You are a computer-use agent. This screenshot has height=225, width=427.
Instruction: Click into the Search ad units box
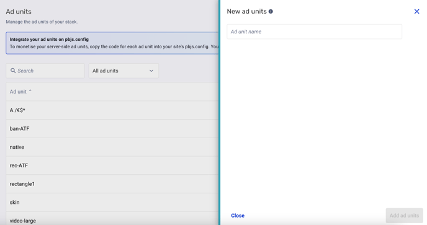[x=45, y=71]
